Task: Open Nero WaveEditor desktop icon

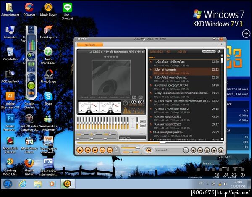Action: (x=48, y=56)
